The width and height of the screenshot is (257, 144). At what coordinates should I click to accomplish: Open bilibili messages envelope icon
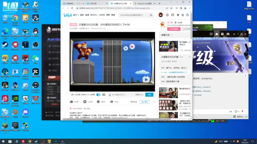(x=173, y=15)
